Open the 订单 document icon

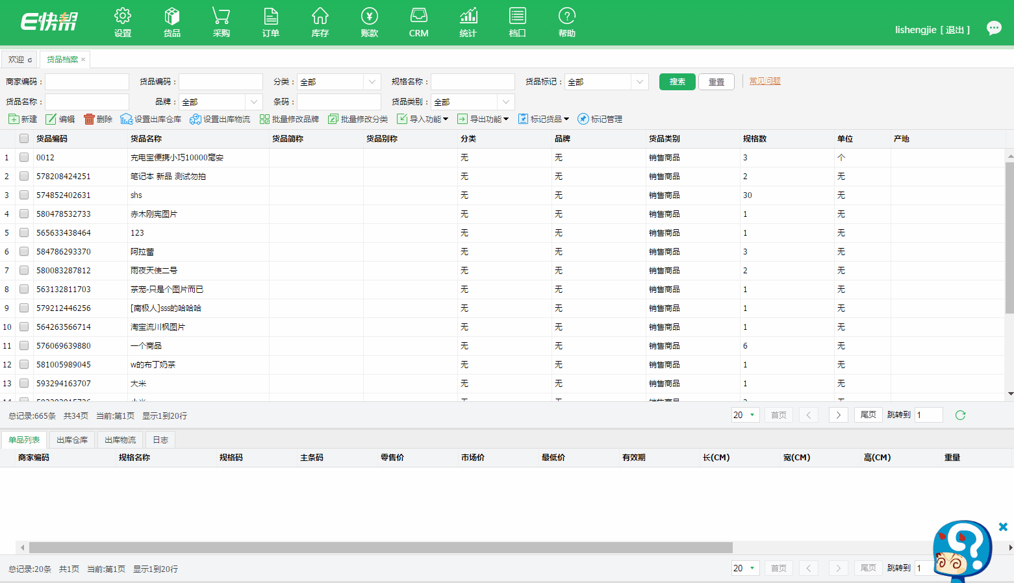(271, 22)
